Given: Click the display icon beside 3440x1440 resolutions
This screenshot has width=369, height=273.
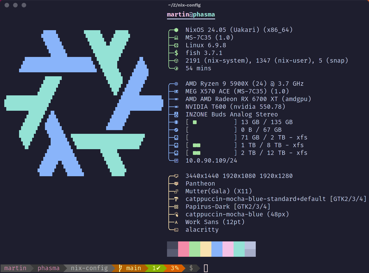Looking at the screenshot, I should click(x=176, y=176).
